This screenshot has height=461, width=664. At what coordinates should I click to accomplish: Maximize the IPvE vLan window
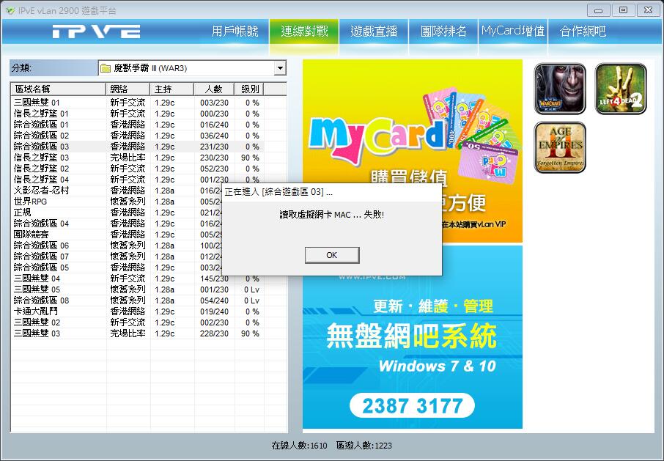click(x=623, y=10)
